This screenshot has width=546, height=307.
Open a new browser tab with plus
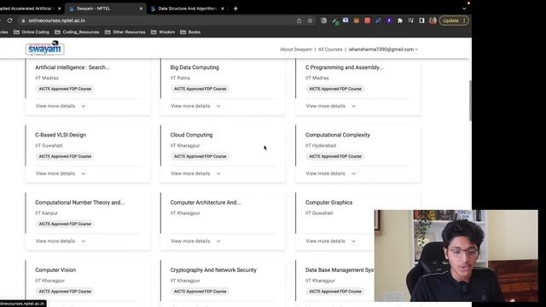point(235,9)
